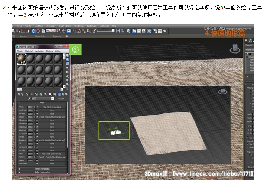This screenshot has height=180, width=264.
Task: Open the Render Setup icon
Action: (x=155, y=31)
